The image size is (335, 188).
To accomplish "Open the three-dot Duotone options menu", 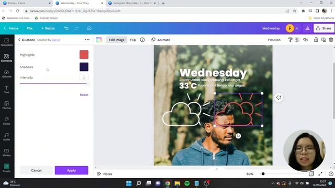I will (x=87, y=40).
